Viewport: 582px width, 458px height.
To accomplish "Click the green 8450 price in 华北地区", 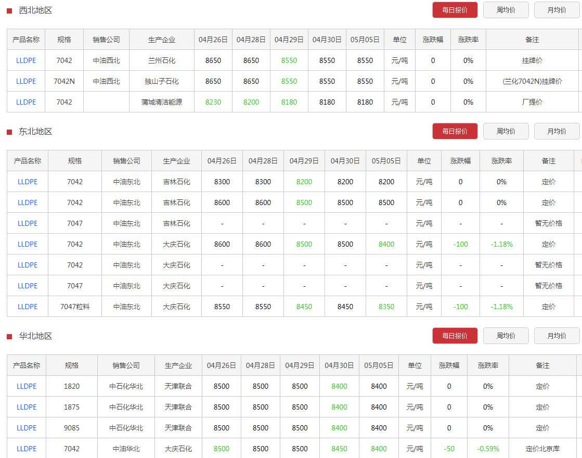I will pyautogui.click(x=339, y=449).
